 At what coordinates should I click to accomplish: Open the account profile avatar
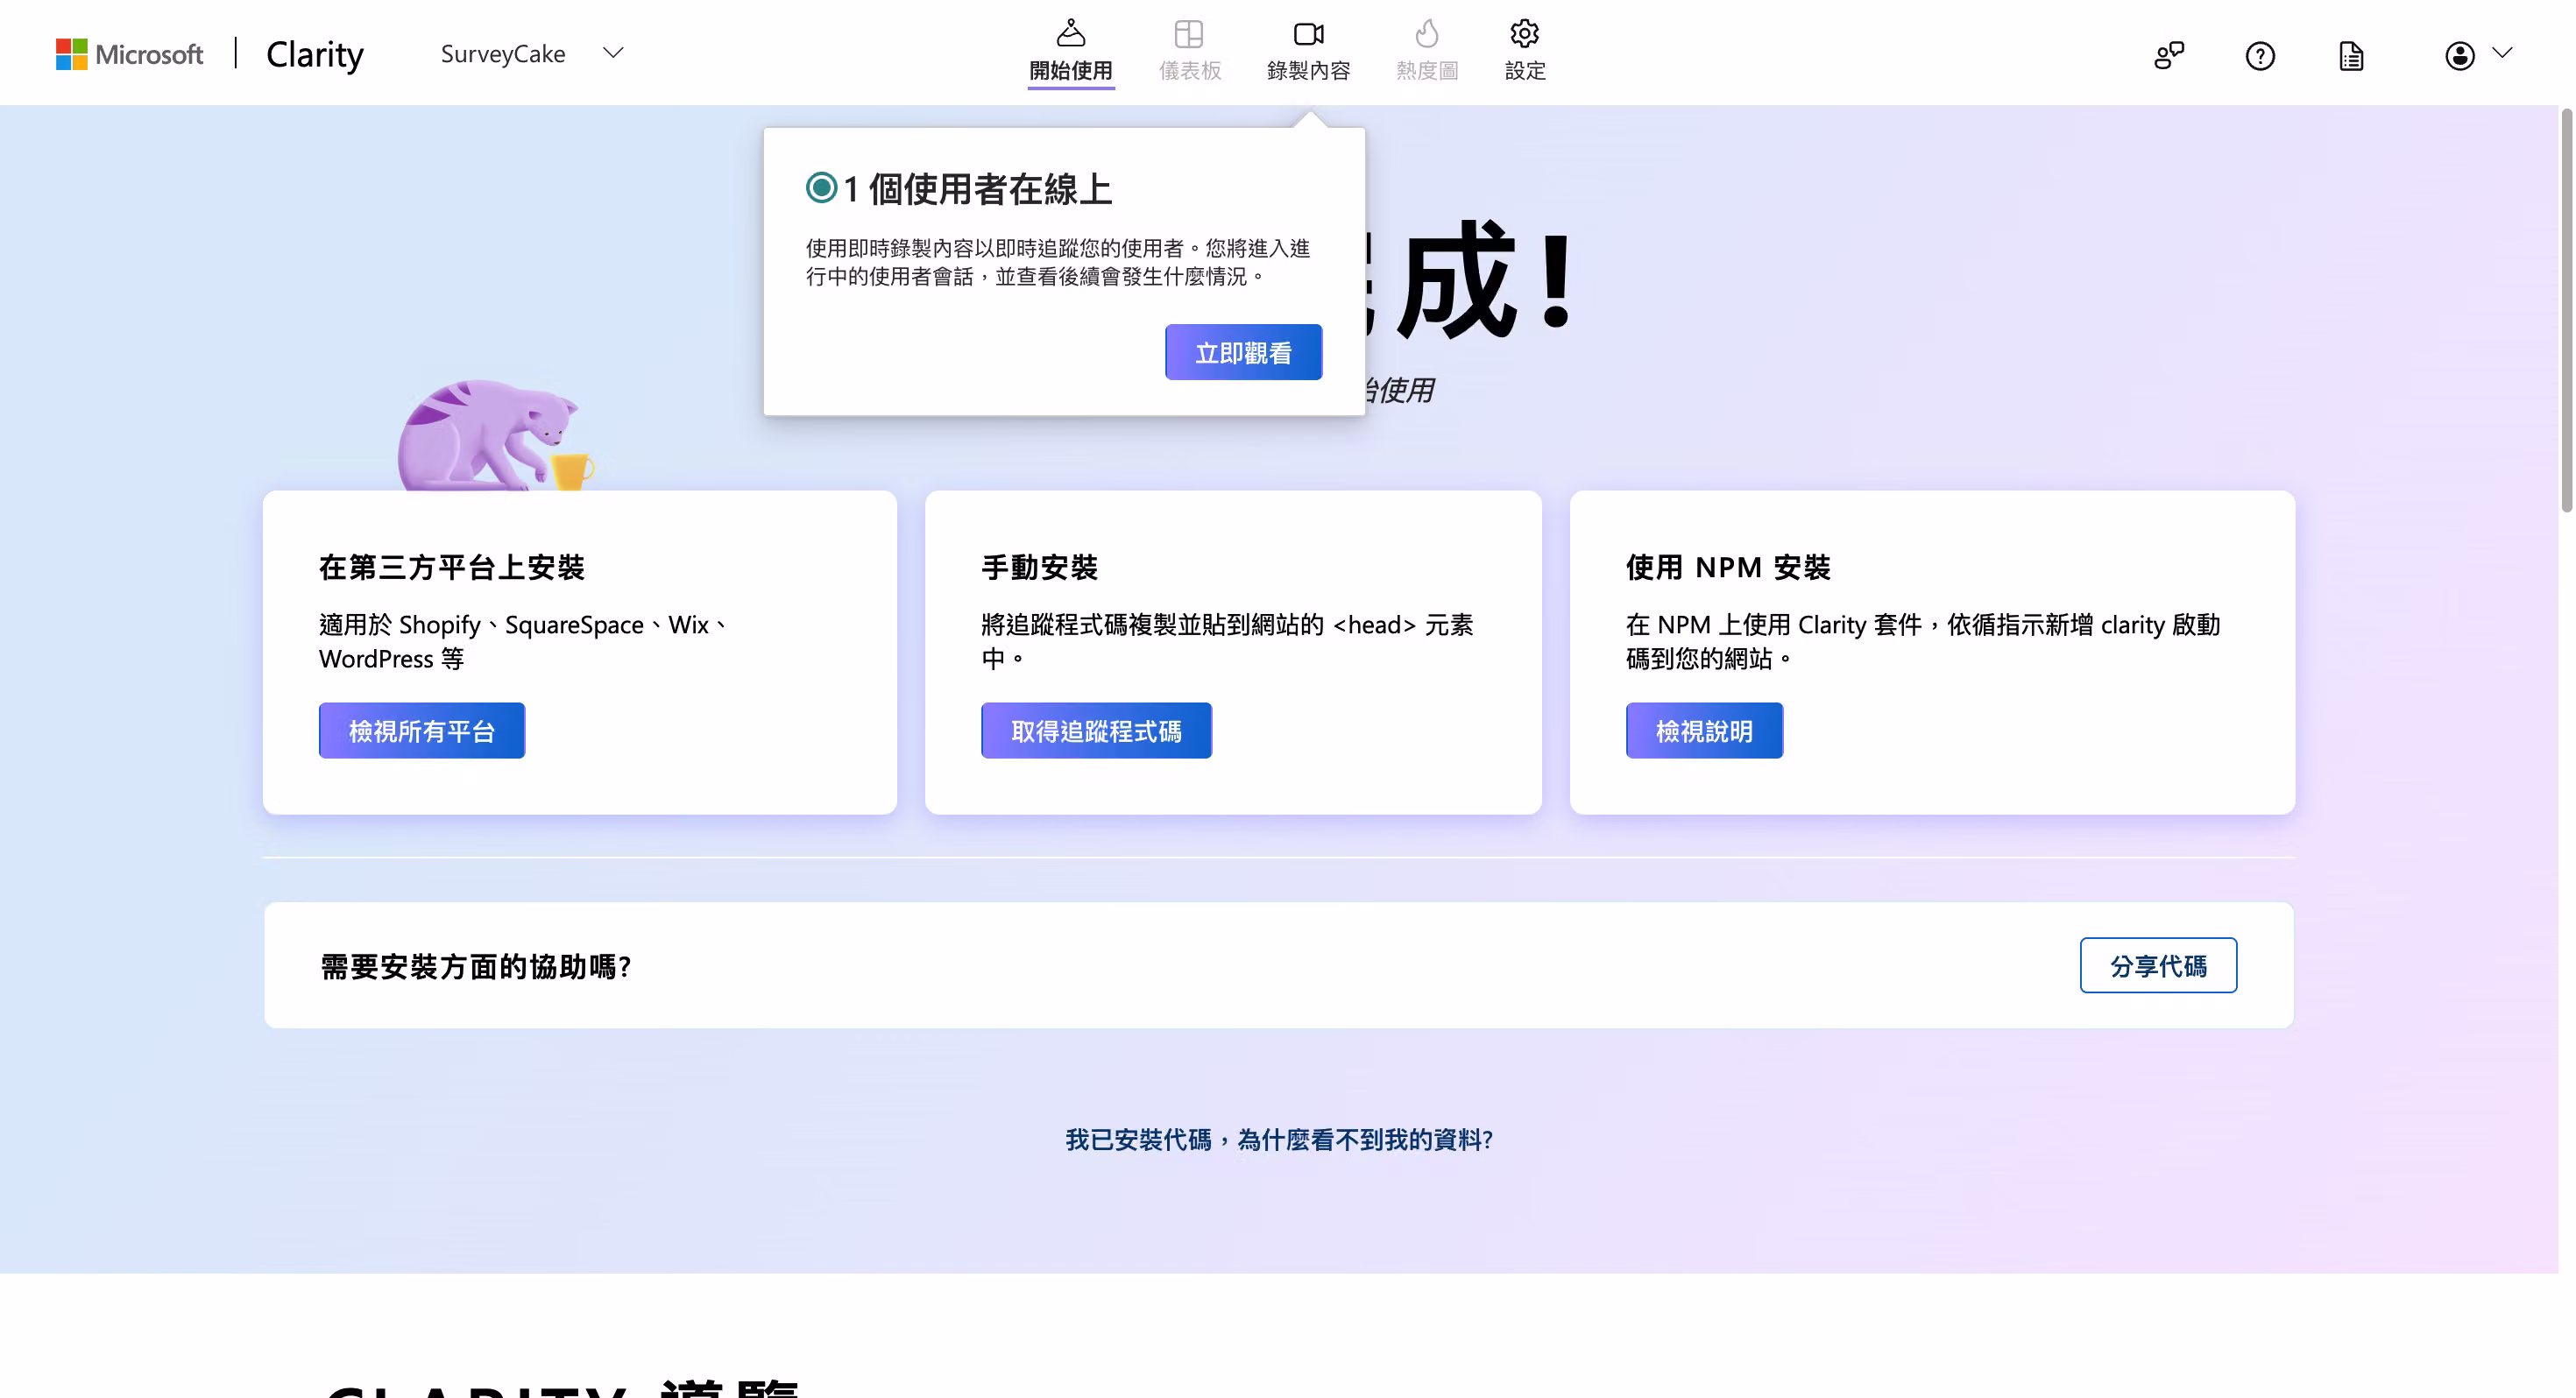pos(2460,55)
